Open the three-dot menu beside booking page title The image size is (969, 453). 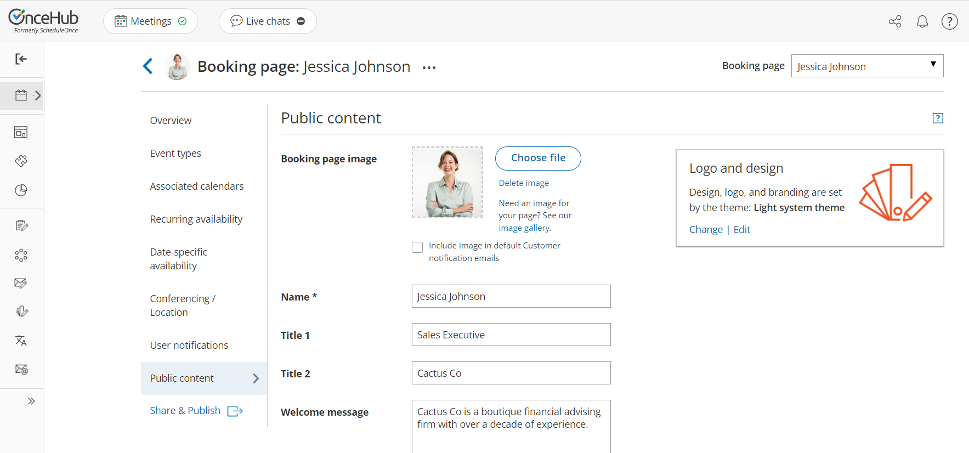[429, 67]
